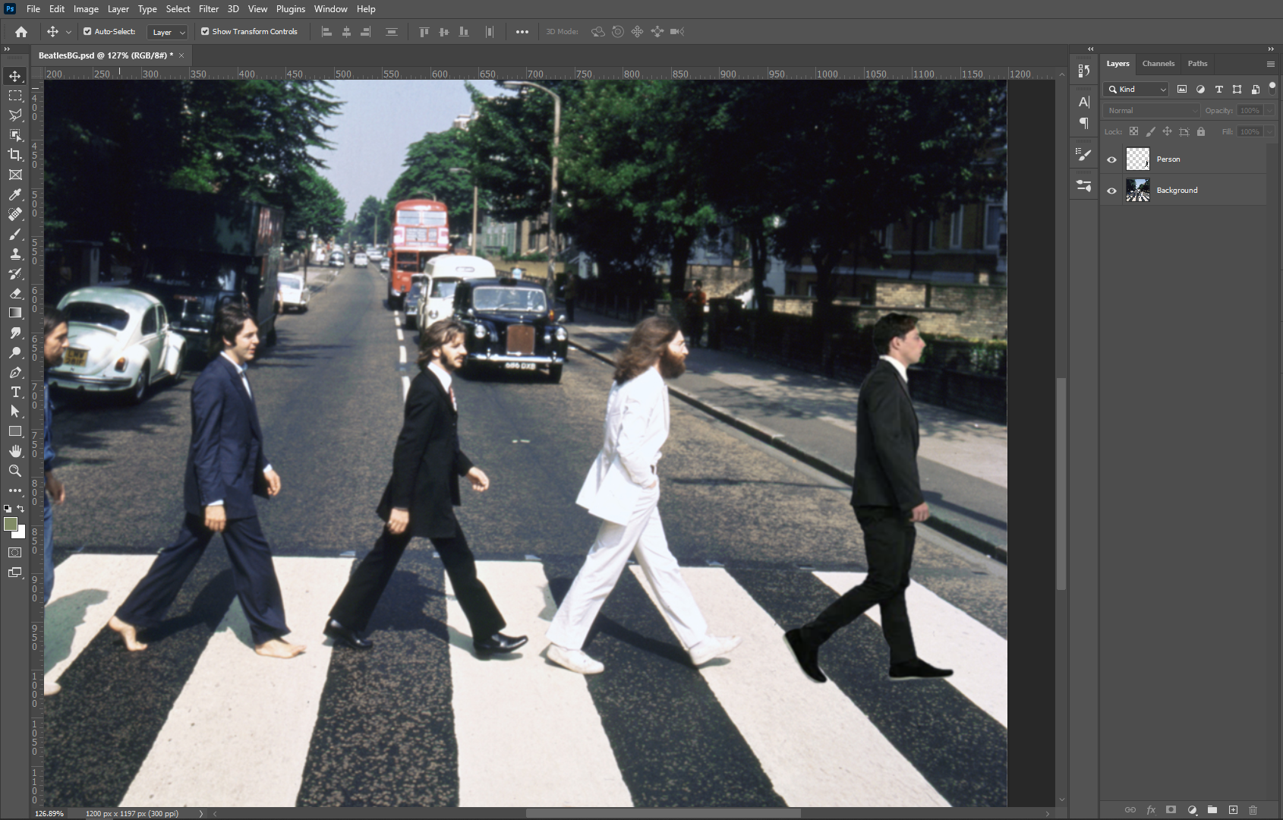Open the Auto-Select Layer dropdown
The image size is (1283, 820).
[x=167, y=32]
